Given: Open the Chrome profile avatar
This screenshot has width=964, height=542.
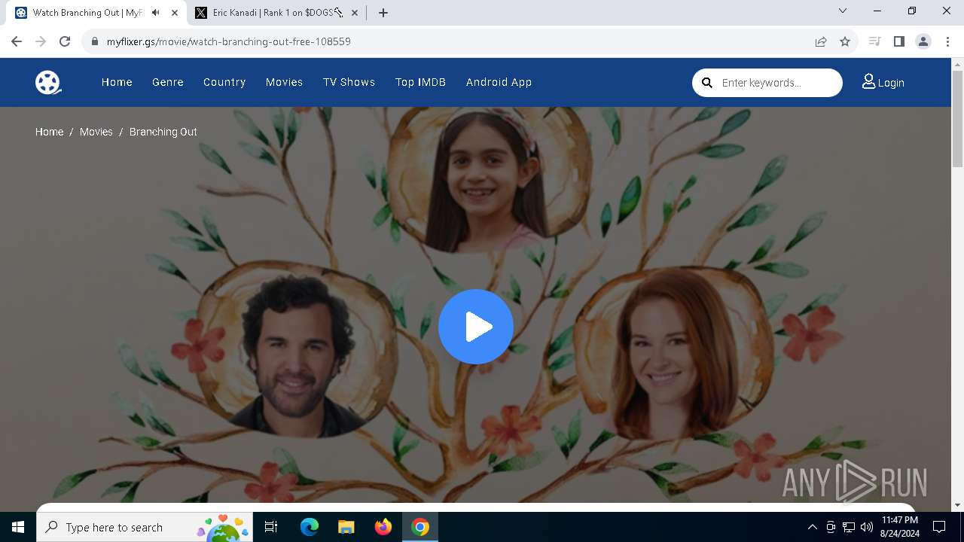Looking at the screenshot, I should pyautogui.click(x=923, y=41).
